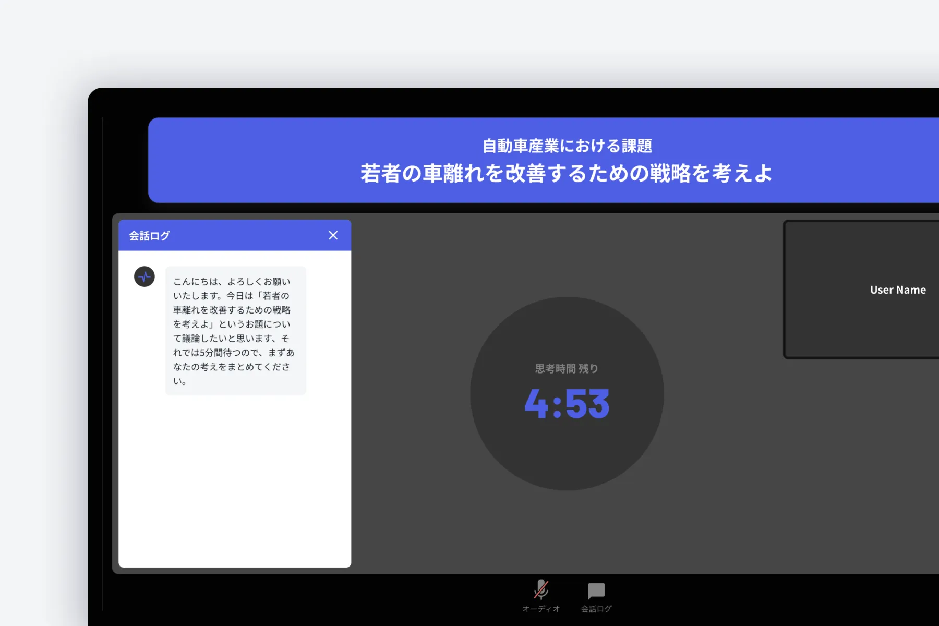Select the User Name video tile
This screenshot has height=626, width=939.
click(x=862, y=290)
